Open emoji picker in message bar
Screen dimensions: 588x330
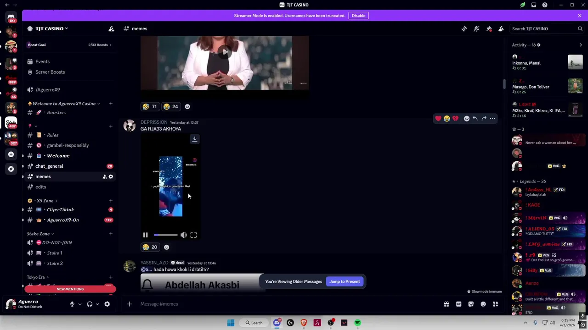click(x=483, y=304)
